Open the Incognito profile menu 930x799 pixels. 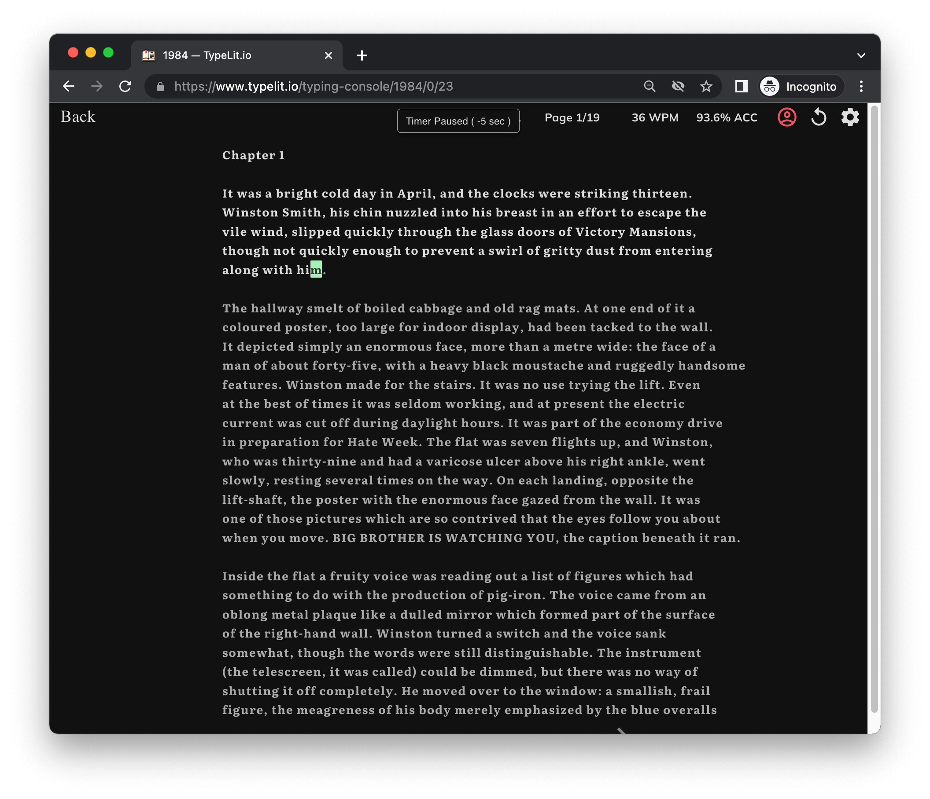pos(801,86)
